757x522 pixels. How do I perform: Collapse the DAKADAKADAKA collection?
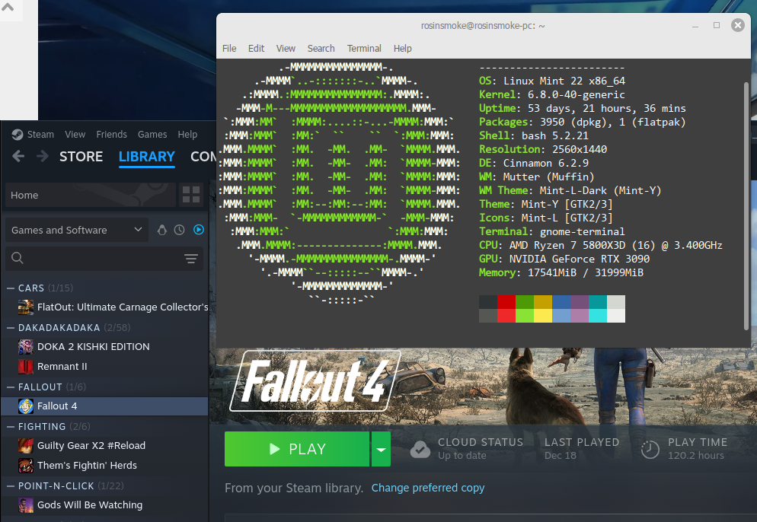click(11, 327)
